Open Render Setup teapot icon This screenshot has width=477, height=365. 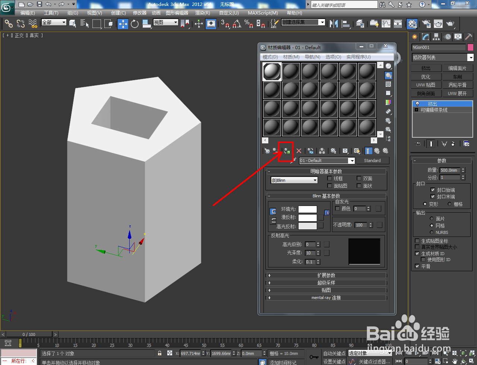(x=426, y=24)
